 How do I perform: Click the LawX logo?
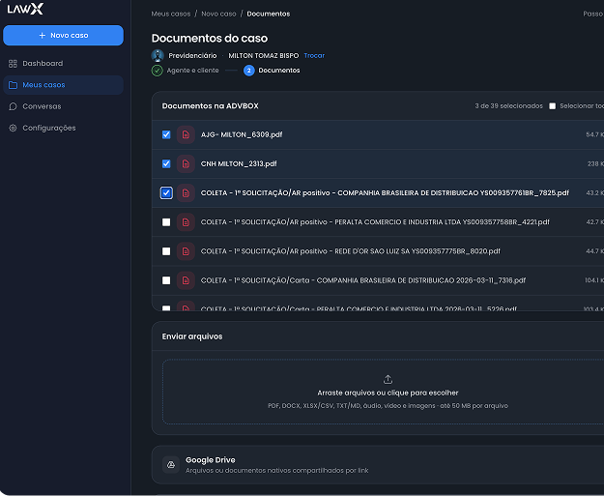[x=25, y=9]
